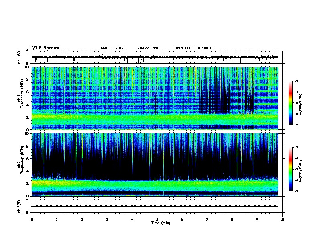Click the date text 'Mar.27, 2018'
Screen dimensions: 318x246
(x=112, y=48)
